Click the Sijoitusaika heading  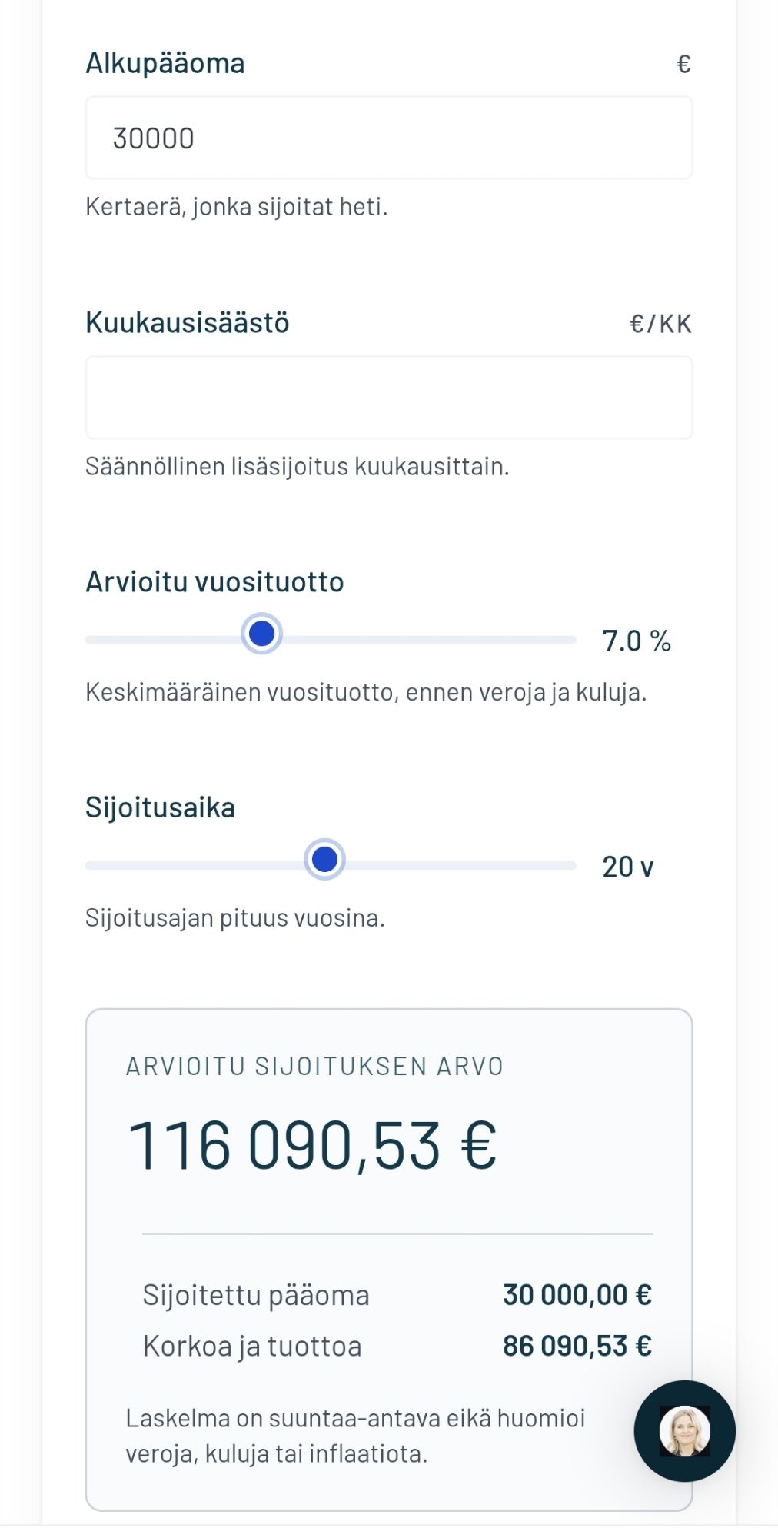160,807
